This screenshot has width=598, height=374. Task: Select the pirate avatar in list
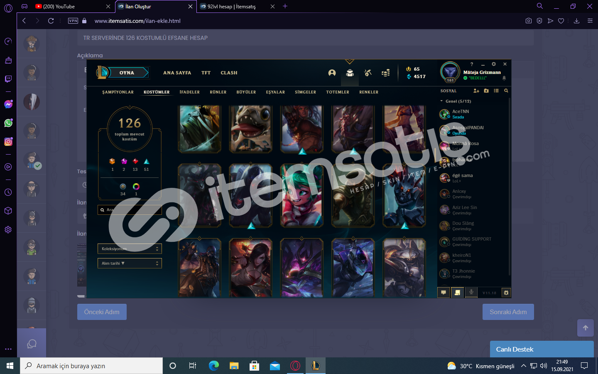tap(32, 43)
